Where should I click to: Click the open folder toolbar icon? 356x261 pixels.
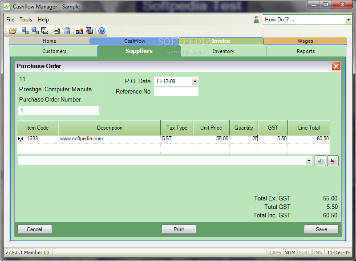coord(13,31)
